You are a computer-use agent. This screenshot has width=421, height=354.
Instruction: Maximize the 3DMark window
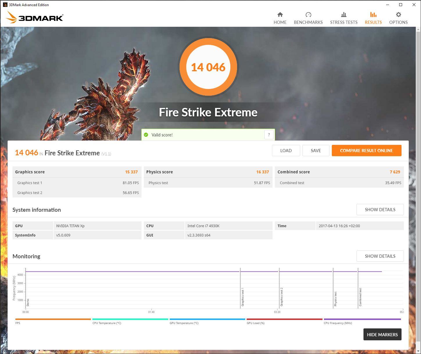(x=401, y=5)
